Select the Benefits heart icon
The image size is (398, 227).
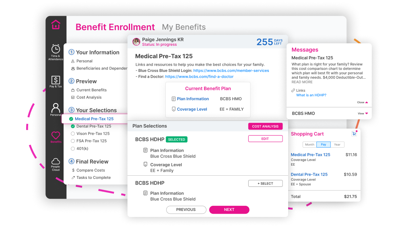tap(56, 136)
